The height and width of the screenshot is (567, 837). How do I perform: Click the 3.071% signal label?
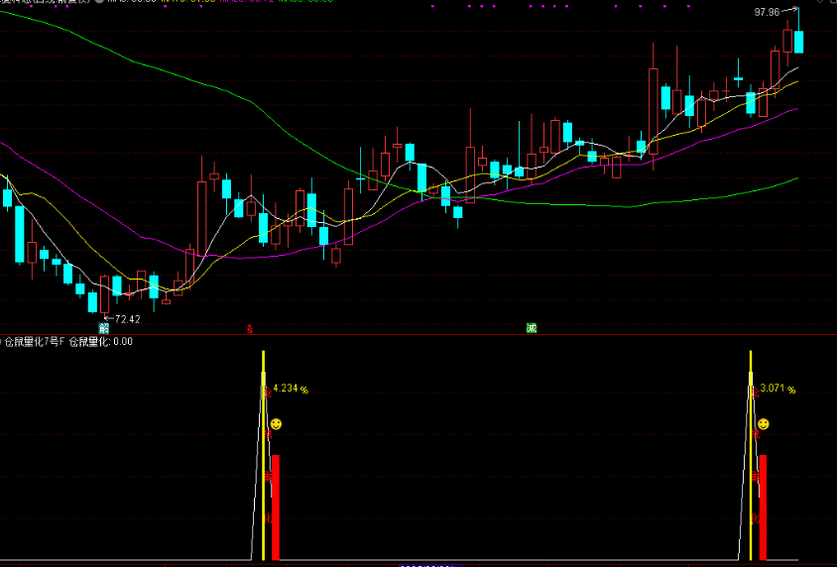tap(777, 390)
